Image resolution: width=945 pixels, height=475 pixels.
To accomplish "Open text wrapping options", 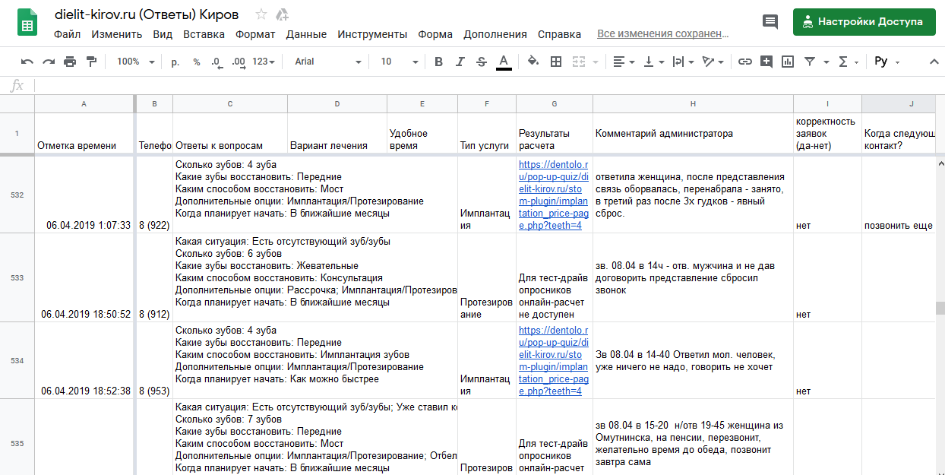I will (683, 62).
